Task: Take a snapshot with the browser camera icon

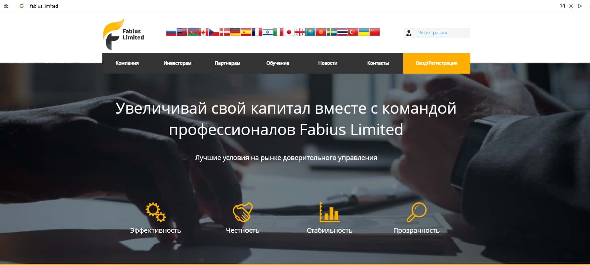Action: (562, 6)
